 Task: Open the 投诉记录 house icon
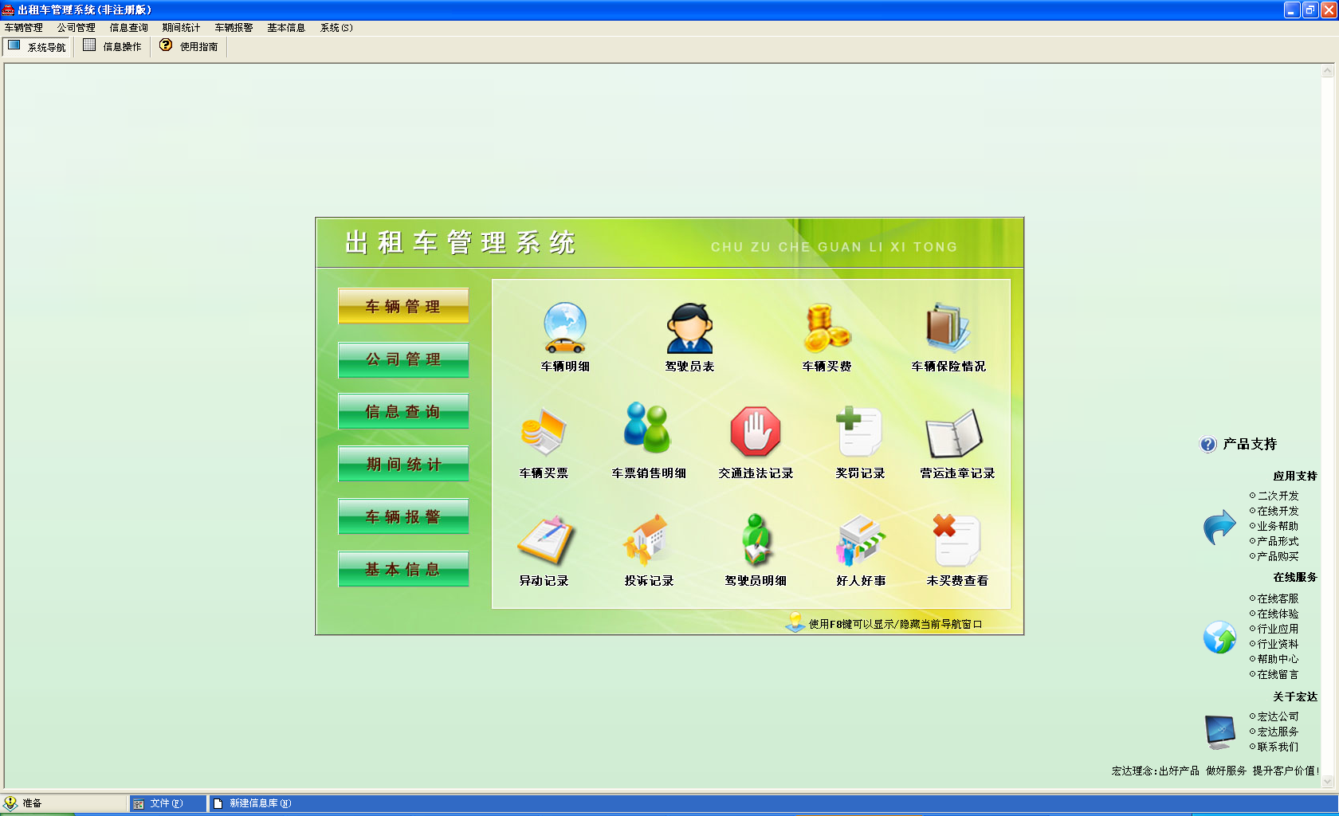[646, 539]
